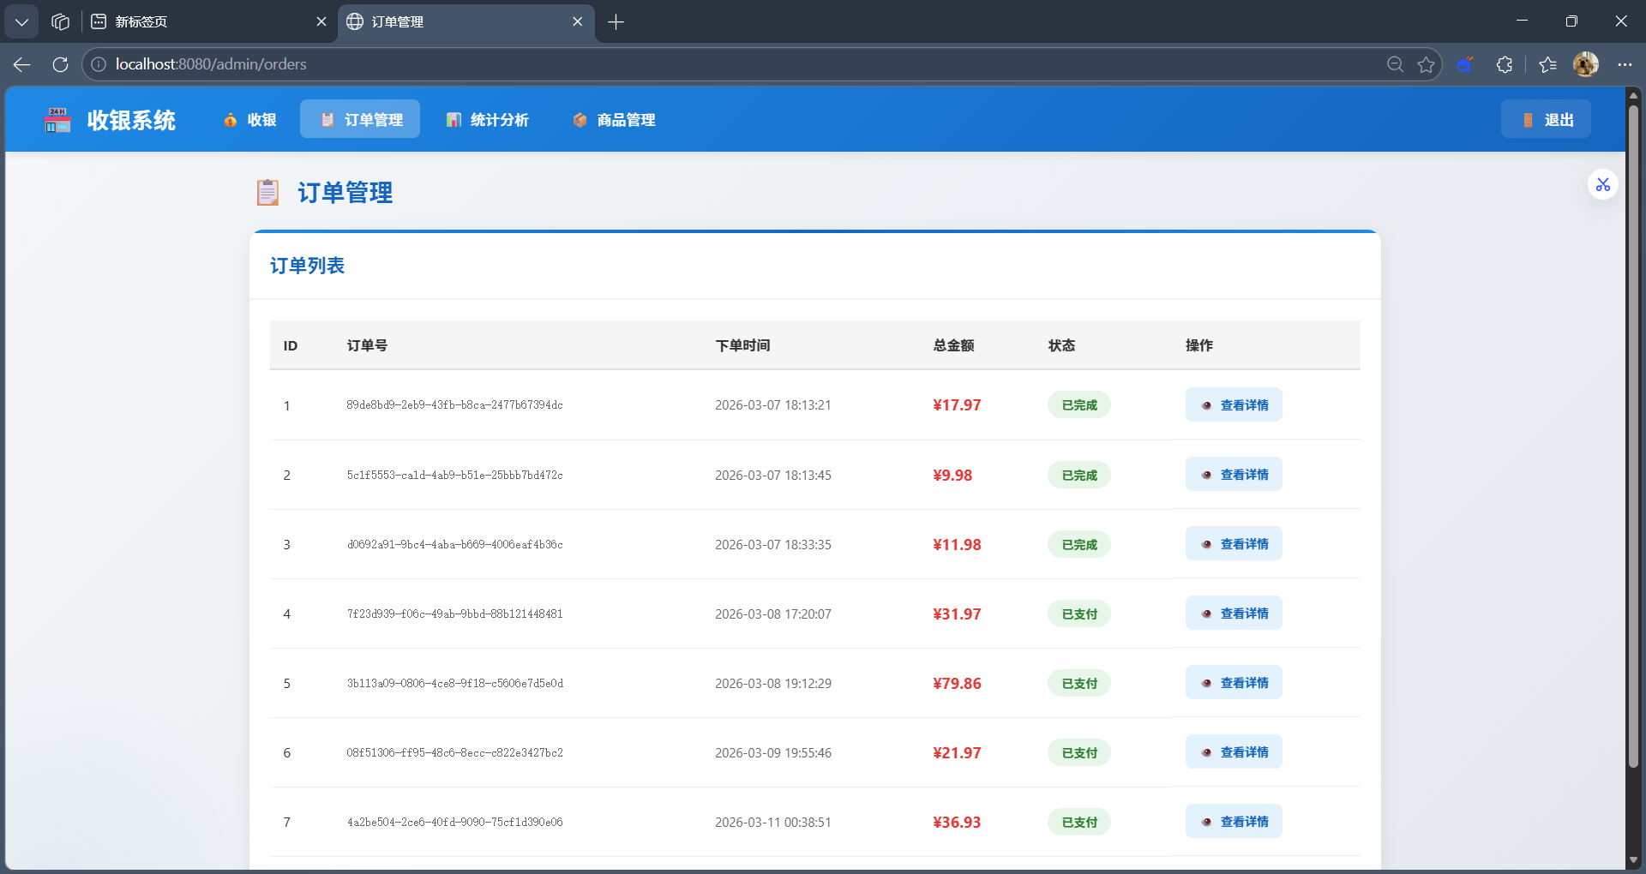The width and height of the screenshot is (1646, 874).
Task: Open browser settings and more menu
Action: (x=1625, y=64)
